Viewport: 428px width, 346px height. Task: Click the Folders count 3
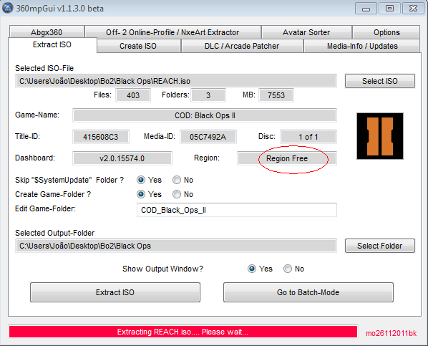[208, 95]
